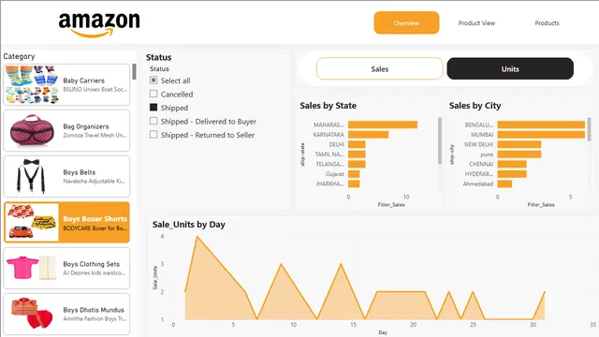Click the TELANGA... state bar

(357, 164)
